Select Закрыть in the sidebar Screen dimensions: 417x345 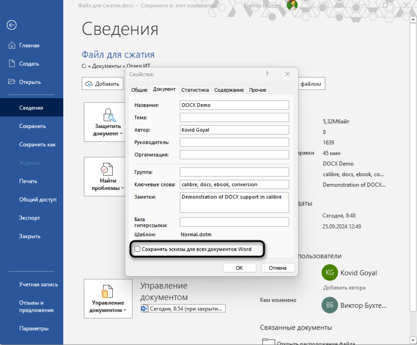(32, 236)
